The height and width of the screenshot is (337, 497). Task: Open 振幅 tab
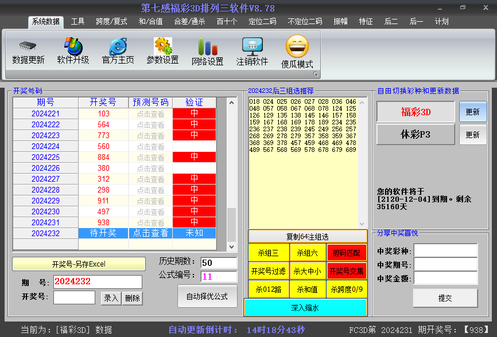pyautogui.click(x=340, y=22)
